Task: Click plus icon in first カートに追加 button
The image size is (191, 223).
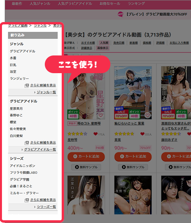Action: pyautogui.click(x=75, y=157)
